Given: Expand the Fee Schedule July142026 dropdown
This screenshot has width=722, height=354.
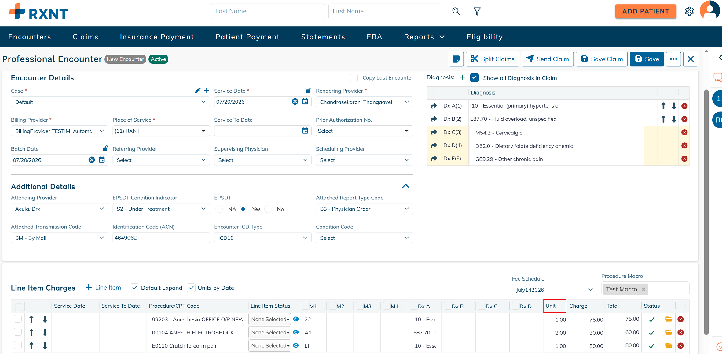Looking at the screenshot, I should tap(554, 290).
